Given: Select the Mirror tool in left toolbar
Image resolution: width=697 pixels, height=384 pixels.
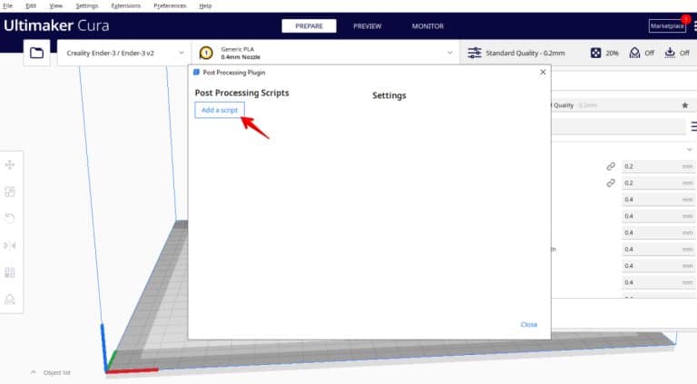Looking at the screenshot, I should (10, 245).
